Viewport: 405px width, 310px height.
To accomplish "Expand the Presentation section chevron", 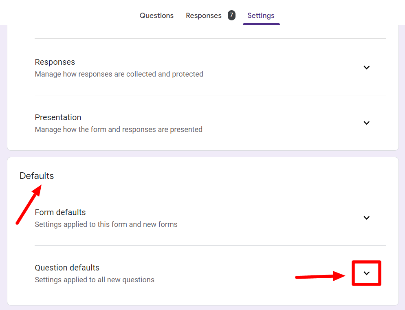I will coord(367,123).
